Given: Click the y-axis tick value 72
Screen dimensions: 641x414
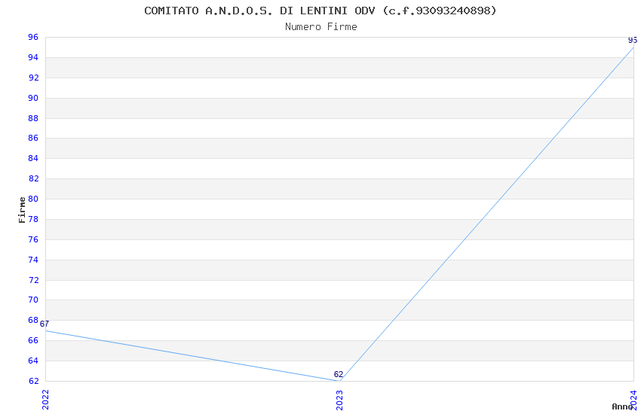Looking at the screenshot, I should click(x=33, y=280).
